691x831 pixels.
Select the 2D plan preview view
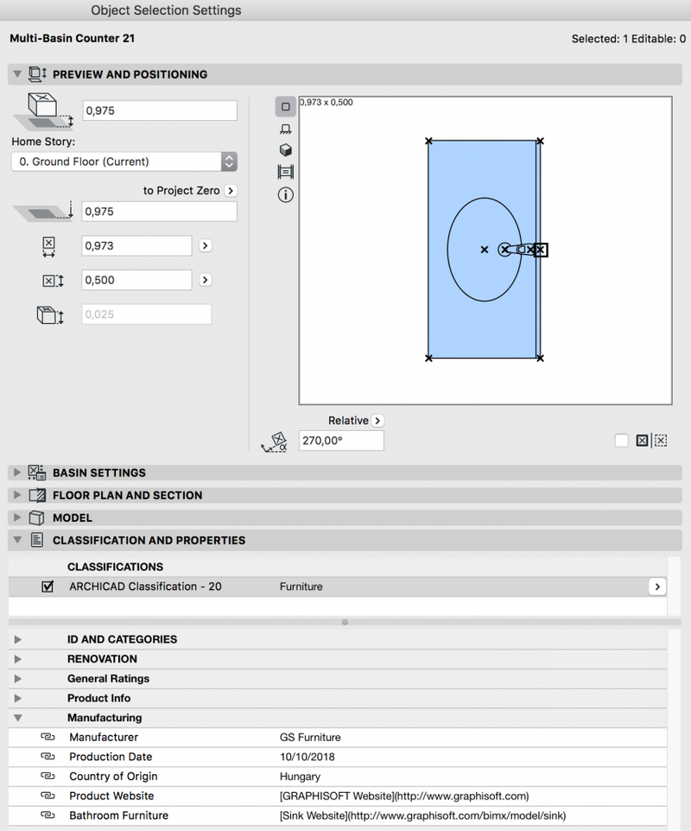pyautogui.click(x=287, y=106)
